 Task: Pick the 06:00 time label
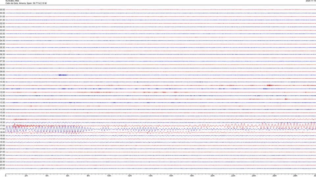click(x=2, y=51)
